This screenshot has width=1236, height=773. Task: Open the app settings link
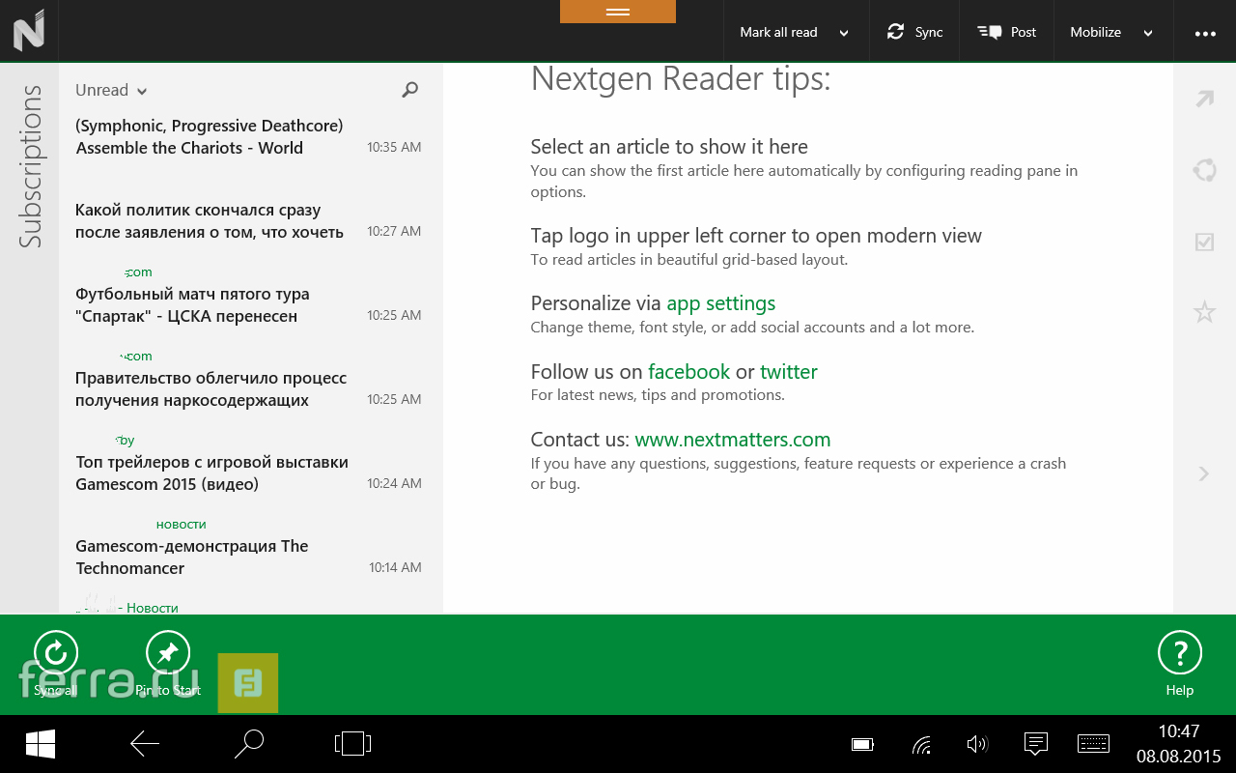pos(720,303)
